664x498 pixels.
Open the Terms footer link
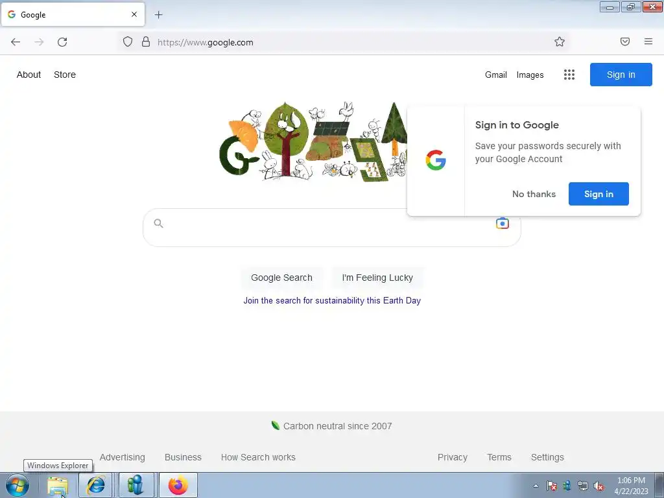click(x=499, y=457)
